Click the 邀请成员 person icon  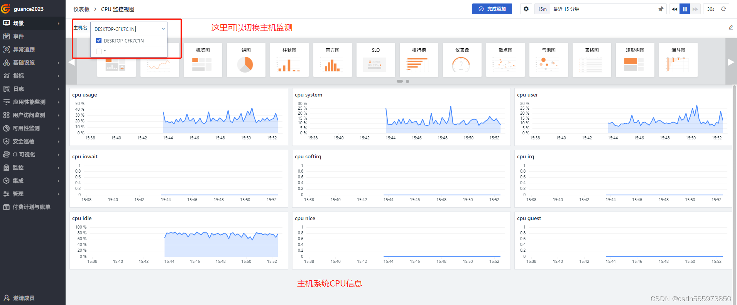(7, 298)
